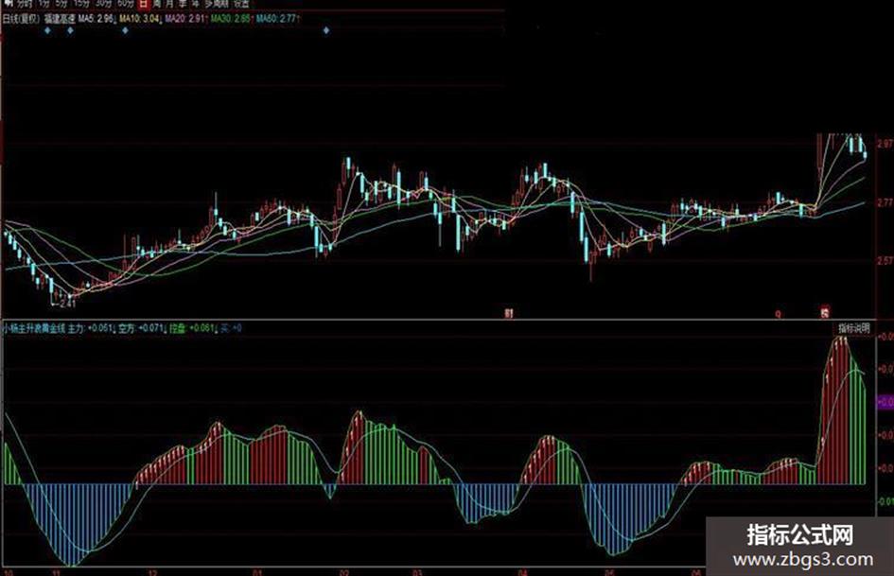Click the red Q marker on the main chart
The width and height of the screenshot is (894, 576).
point(779,313)
